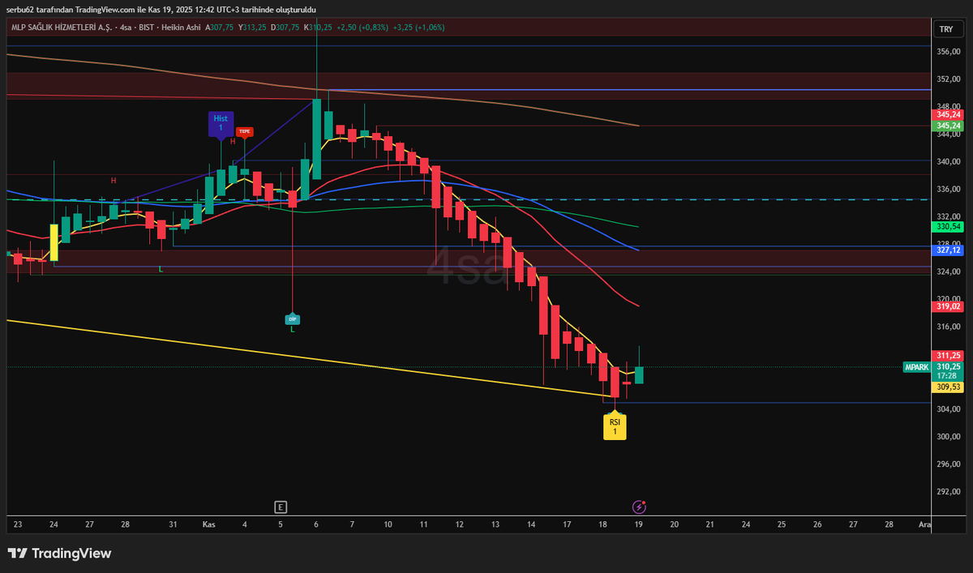This screenshot has width=973, height=573.
Task: Click the purple lightning event icon
Action: 639,507
